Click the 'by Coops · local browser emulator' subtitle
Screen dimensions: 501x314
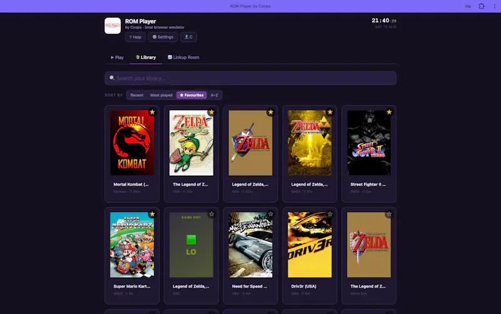pyautogui.click(x=155, y=28)
